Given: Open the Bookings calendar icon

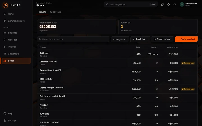Looking at the screenshot, I should tap(5, 33).
